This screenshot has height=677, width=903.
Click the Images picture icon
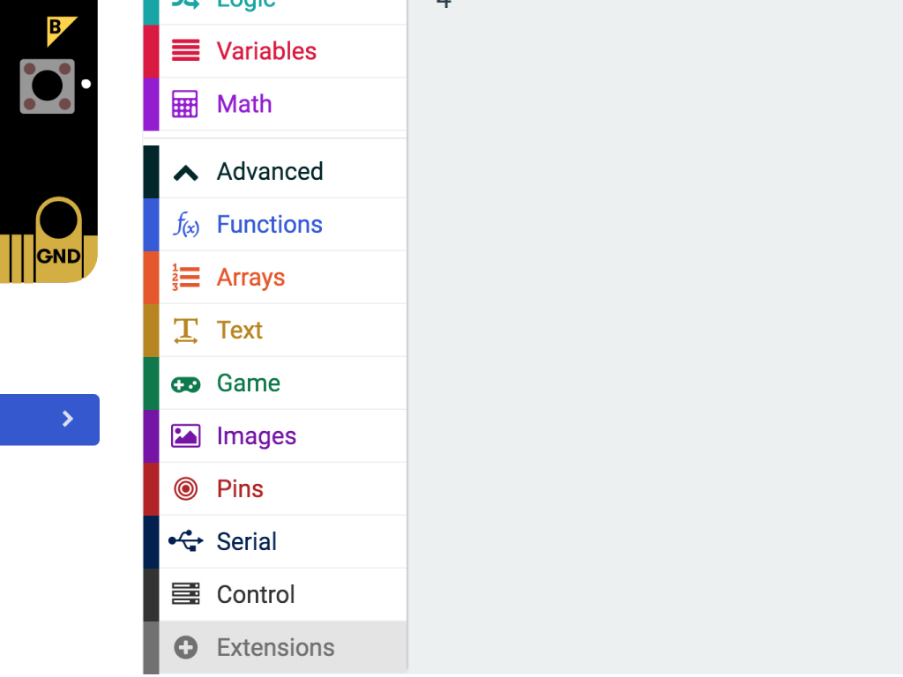pos(185,435)
